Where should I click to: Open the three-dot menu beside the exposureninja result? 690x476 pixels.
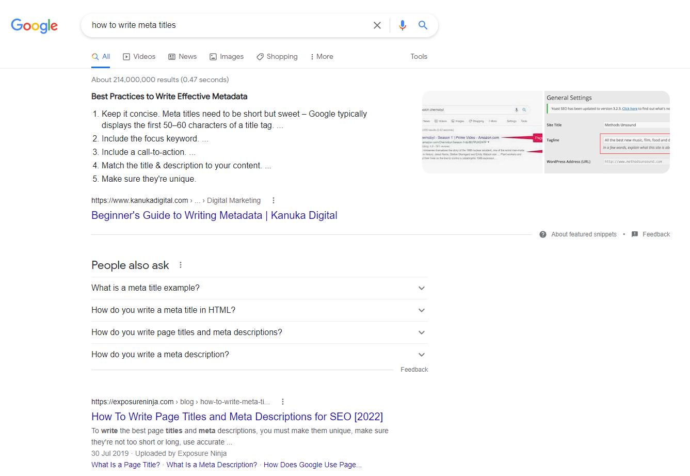pyautogui.click(x=282, y=401)
